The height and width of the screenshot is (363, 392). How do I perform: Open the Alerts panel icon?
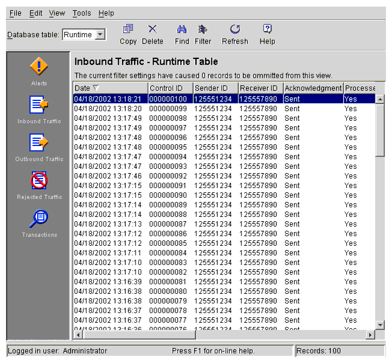pyautogui.click(x=39, y=66)
